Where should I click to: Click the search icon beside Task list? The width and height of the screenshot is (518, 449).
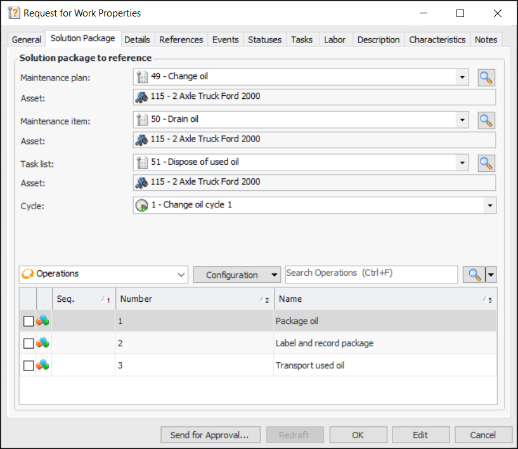click(486, 163)
